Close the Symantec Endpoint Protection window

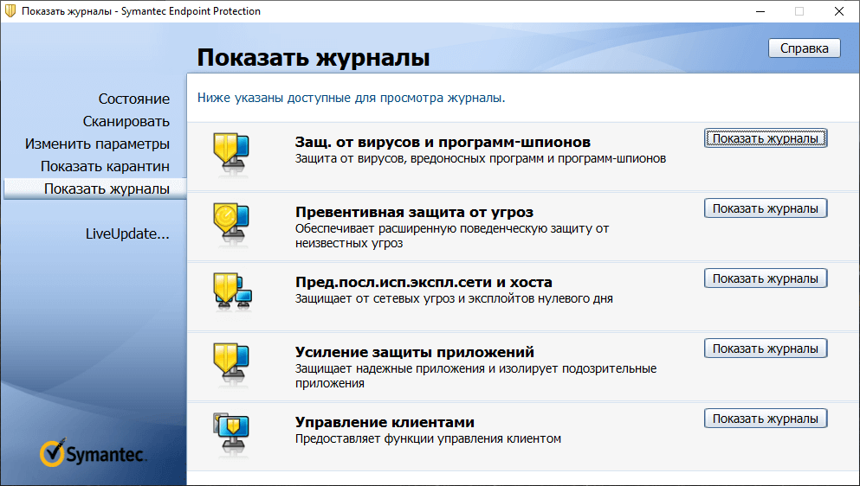(x=839, y=11)
